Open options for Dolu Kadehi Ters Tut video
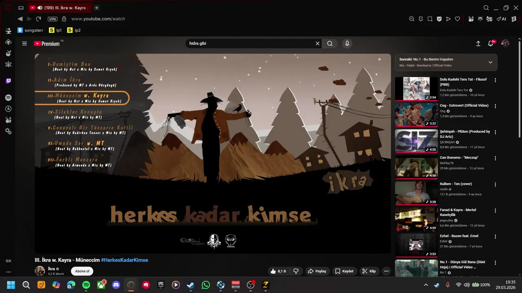 coord(495,80)
